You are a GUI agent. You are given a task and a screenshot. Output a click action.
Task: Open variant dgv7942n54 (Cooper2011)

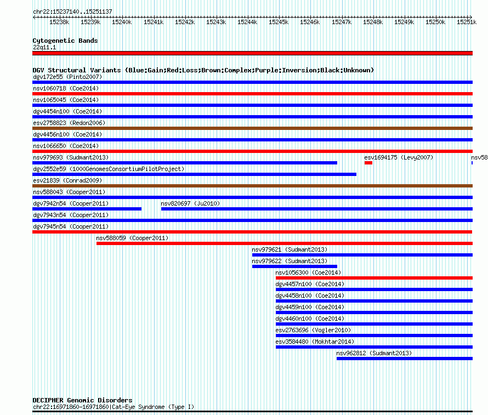click(x=71, y=203)
